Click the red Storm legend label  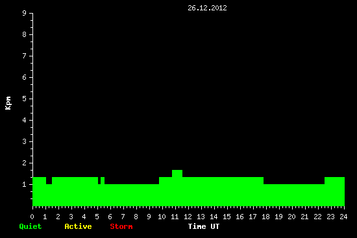[121, 226]
